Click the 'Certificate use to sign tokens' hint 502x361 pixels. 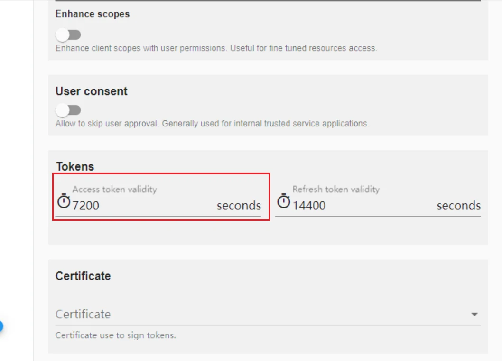[116, 335]
